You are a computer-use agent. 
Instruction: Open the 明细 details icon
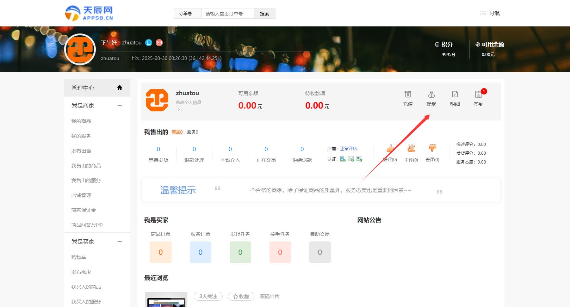[x=455, y=94]
